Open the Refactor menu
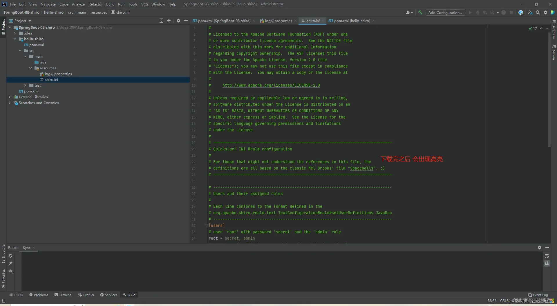 tap(95, 4)
